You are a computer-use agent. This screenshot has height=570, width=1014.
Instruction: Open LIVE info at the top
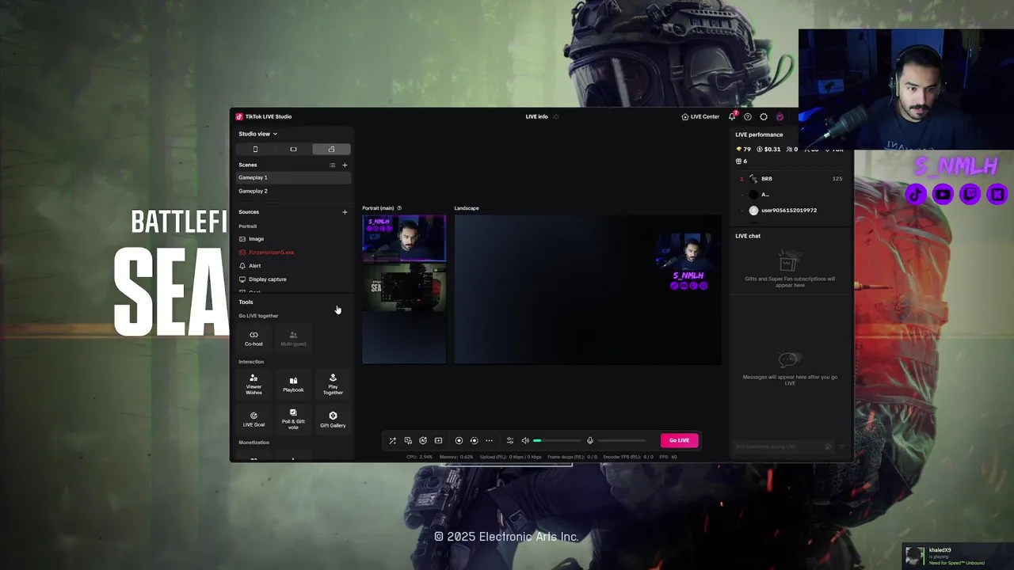click(542, 116)
